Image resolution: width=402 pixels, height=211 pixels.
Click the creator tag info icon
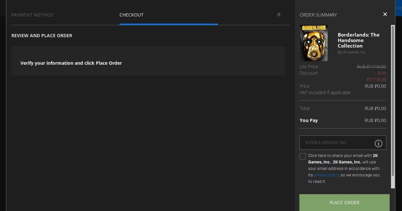click(378, 143)
